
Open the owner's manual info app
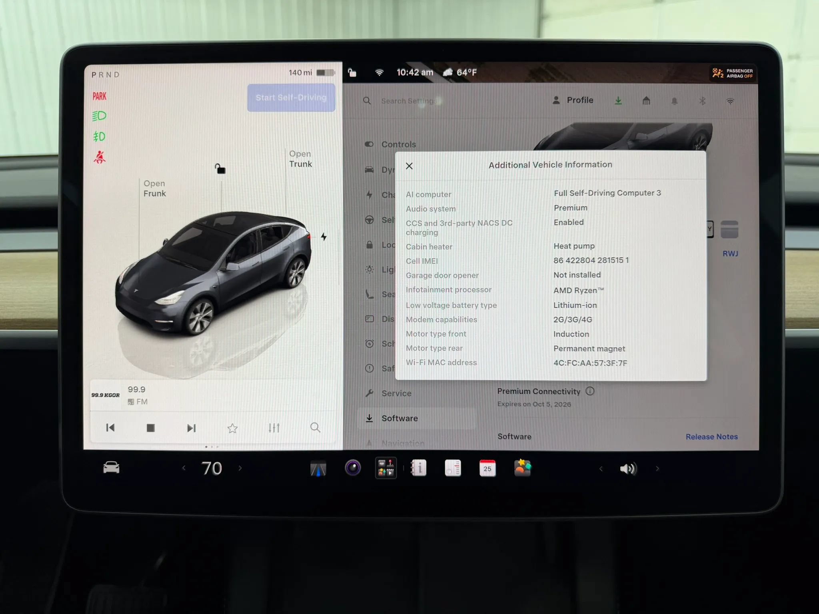click(x=419, y=468)
